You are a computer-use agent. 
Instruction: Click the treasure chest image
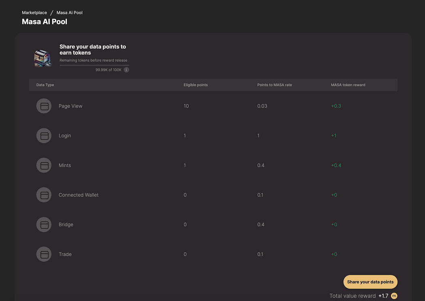42,58
